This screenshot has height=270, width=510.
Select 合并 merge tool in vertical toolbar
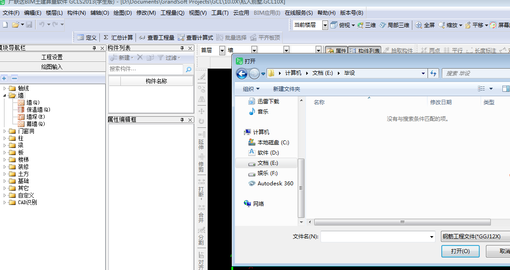[202, 213]
